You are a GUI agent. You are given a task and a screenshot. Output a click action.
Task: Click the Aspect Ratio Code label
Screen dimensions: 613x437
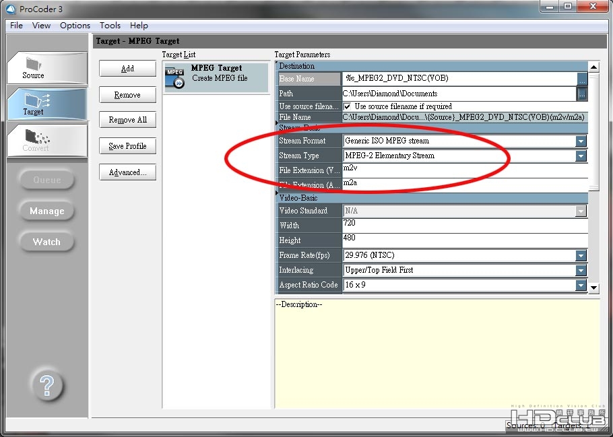[308, 285]
